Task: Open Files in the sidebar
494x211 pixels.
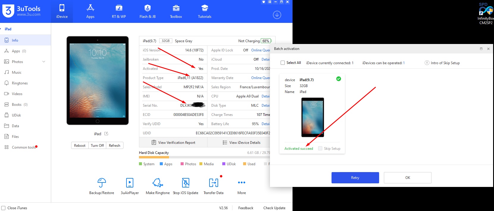Action: coord(25,137)
